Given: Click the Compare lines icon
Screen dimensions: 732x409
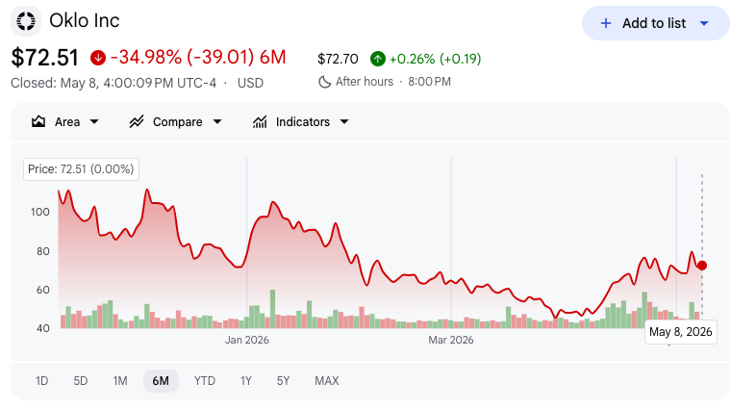Looking at the screenshot, I should (x=137, y=122).
